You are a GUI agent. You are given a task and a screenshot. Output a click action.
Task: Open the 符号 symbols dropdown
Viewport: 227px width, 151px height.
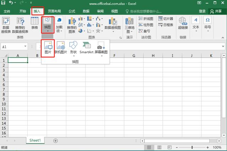point(207,25)
